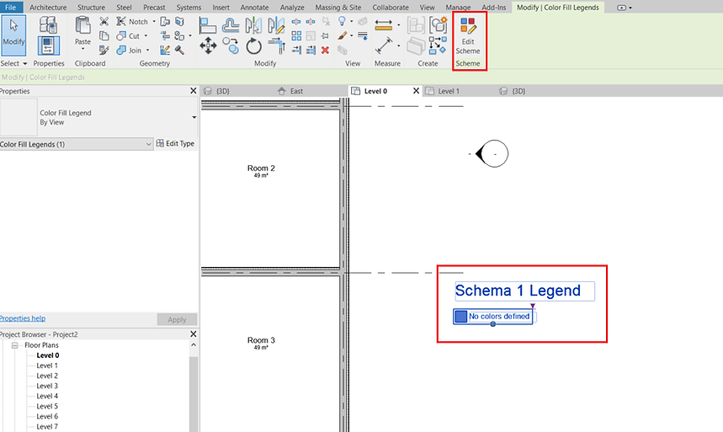This screenshot has height=432, width=723.
Task: Open Level 3 floor plan in browser
Action: point(47,386)
